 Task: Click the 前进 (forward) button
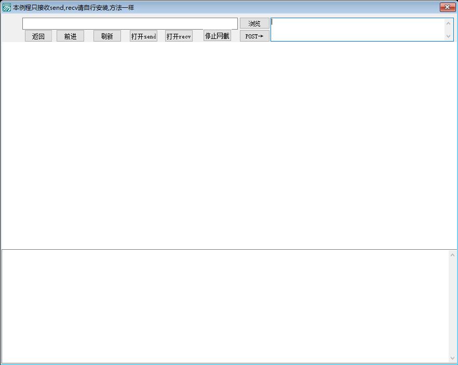coord(71,36)
